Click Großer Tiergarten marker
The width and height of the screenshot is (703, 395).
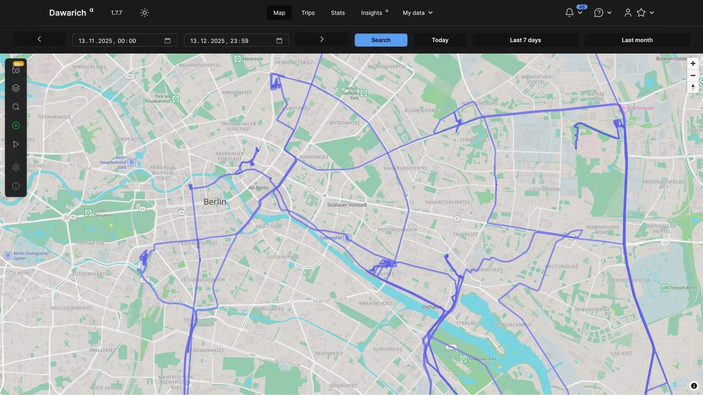click(x=88, y=213)
